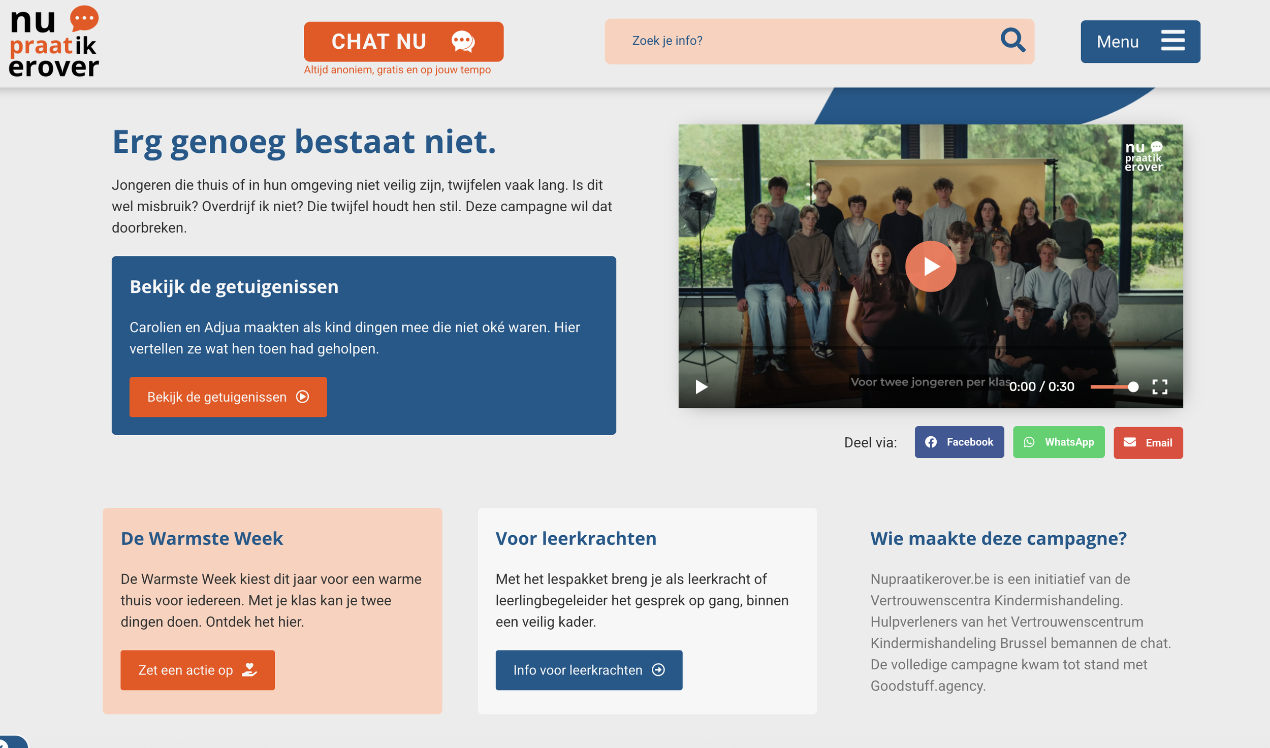Image resolution: width=1270 pixels, height=748 pixels.
Task: Click 'Zet een actie op' button
Action: [198, 670]
